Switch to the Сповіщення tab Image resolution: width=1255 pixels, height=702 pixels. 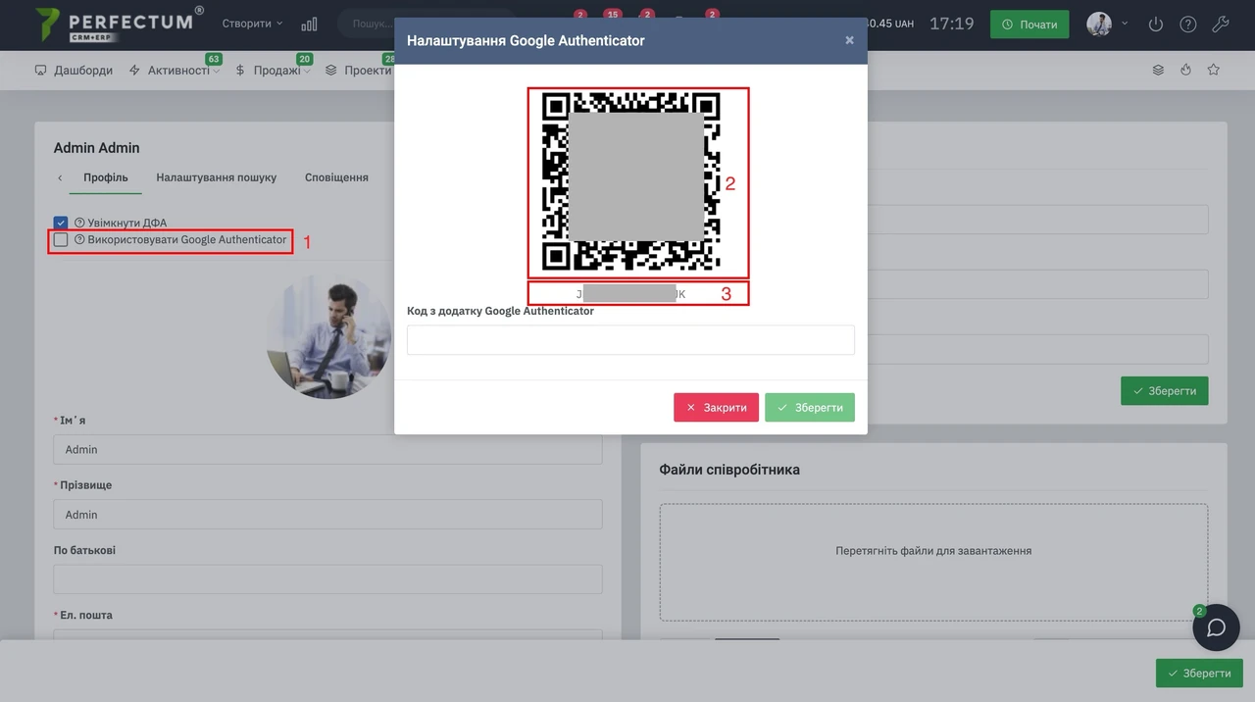[336, 177]
